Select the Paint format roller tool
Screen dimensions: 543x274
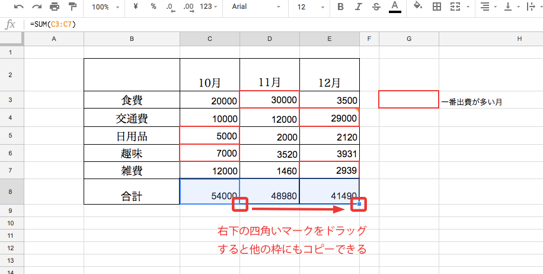click(72, 7)
